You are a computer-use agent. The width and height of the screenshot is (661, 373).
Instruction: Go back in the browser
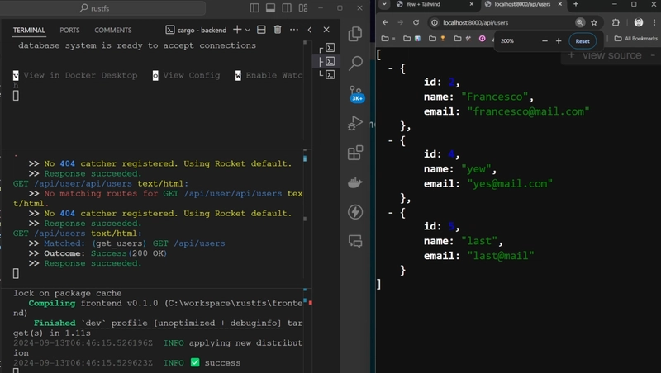point(385,22)
